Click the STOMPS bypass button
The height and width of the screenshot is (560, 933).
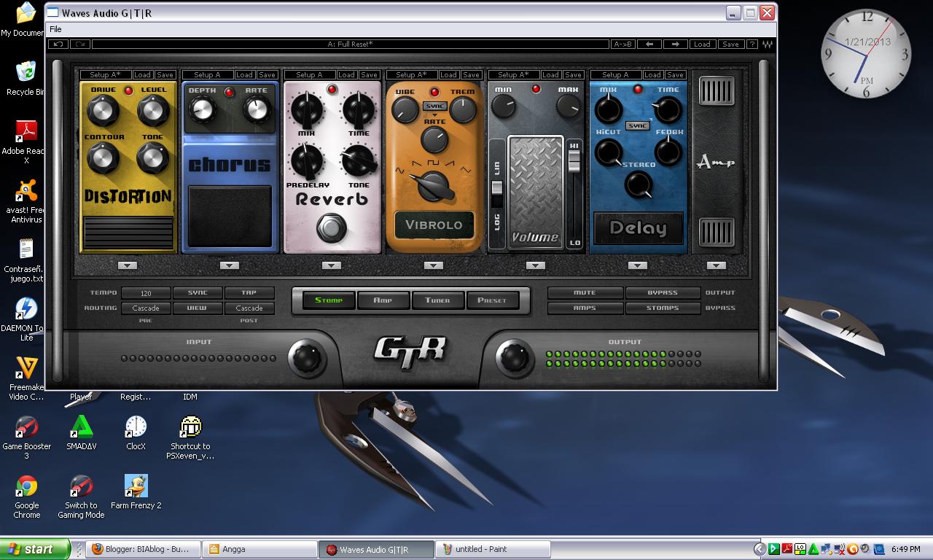[663, 308]
